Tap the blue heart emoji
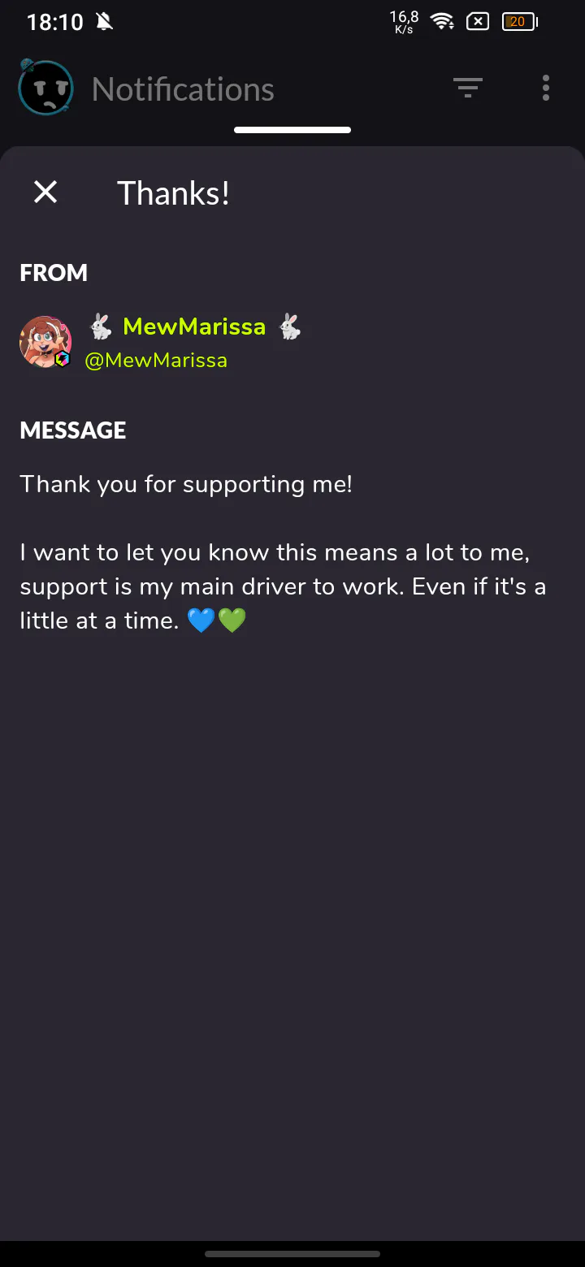This screenshot has height=1267, width=585. [x=201, y=621]
